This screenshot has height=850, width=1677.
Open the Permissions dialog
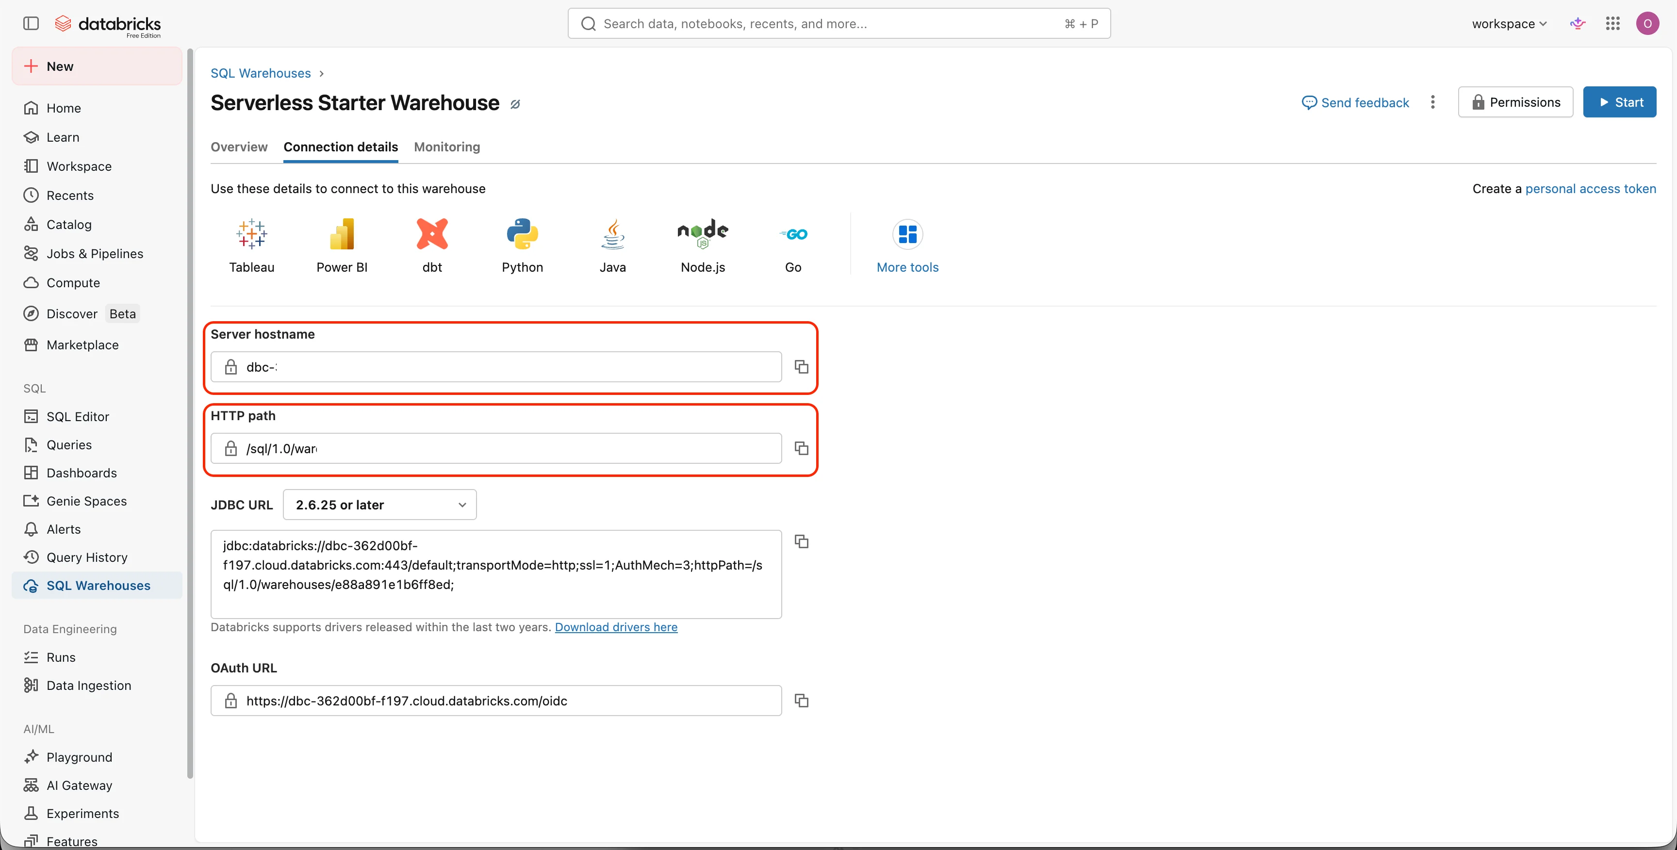pyautogui.click(x=1515, y=102)
